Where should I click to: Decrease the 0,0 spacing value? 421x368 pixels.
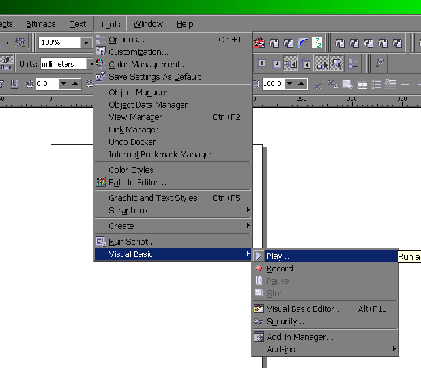coord(64,84)
